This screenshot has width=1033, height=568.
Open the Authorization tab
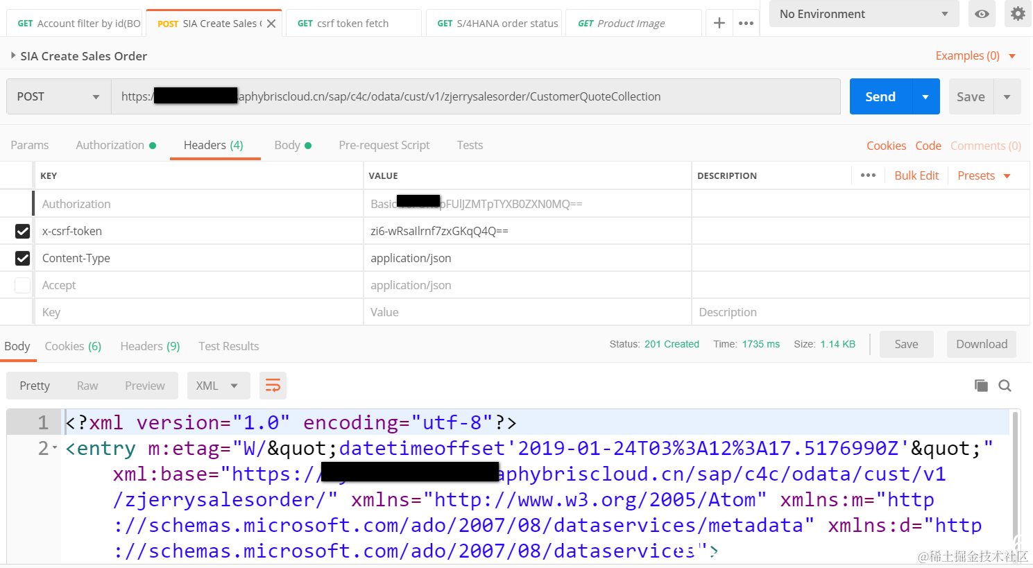coord(116,145)
